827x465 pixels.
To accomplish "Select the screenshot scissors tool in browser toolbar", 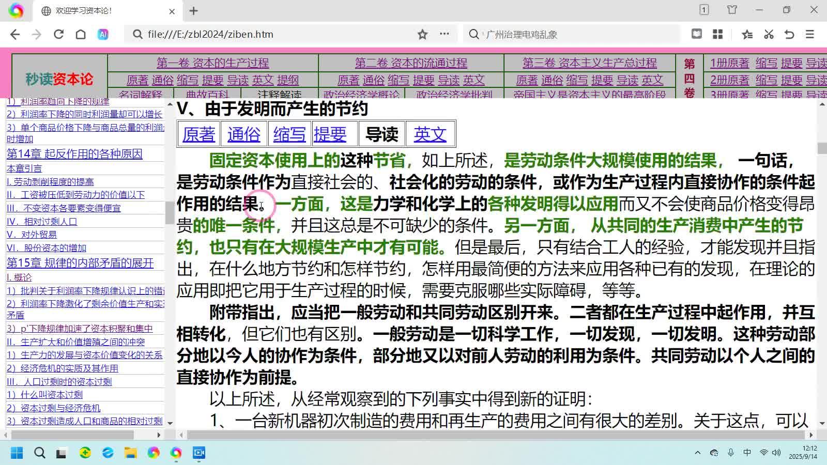I will point(769,34).
